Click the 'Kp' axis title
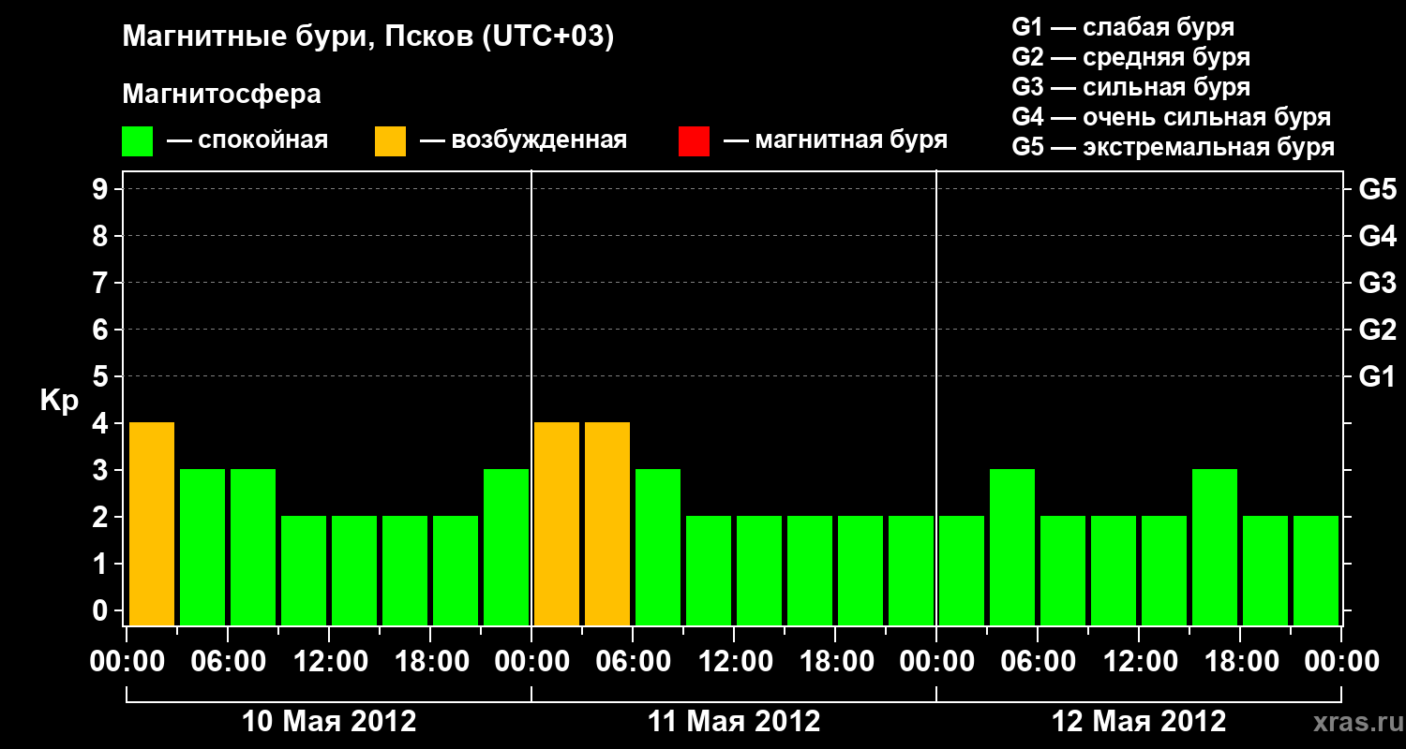Viewport: 1406px width, 749px height. point(58,401)
